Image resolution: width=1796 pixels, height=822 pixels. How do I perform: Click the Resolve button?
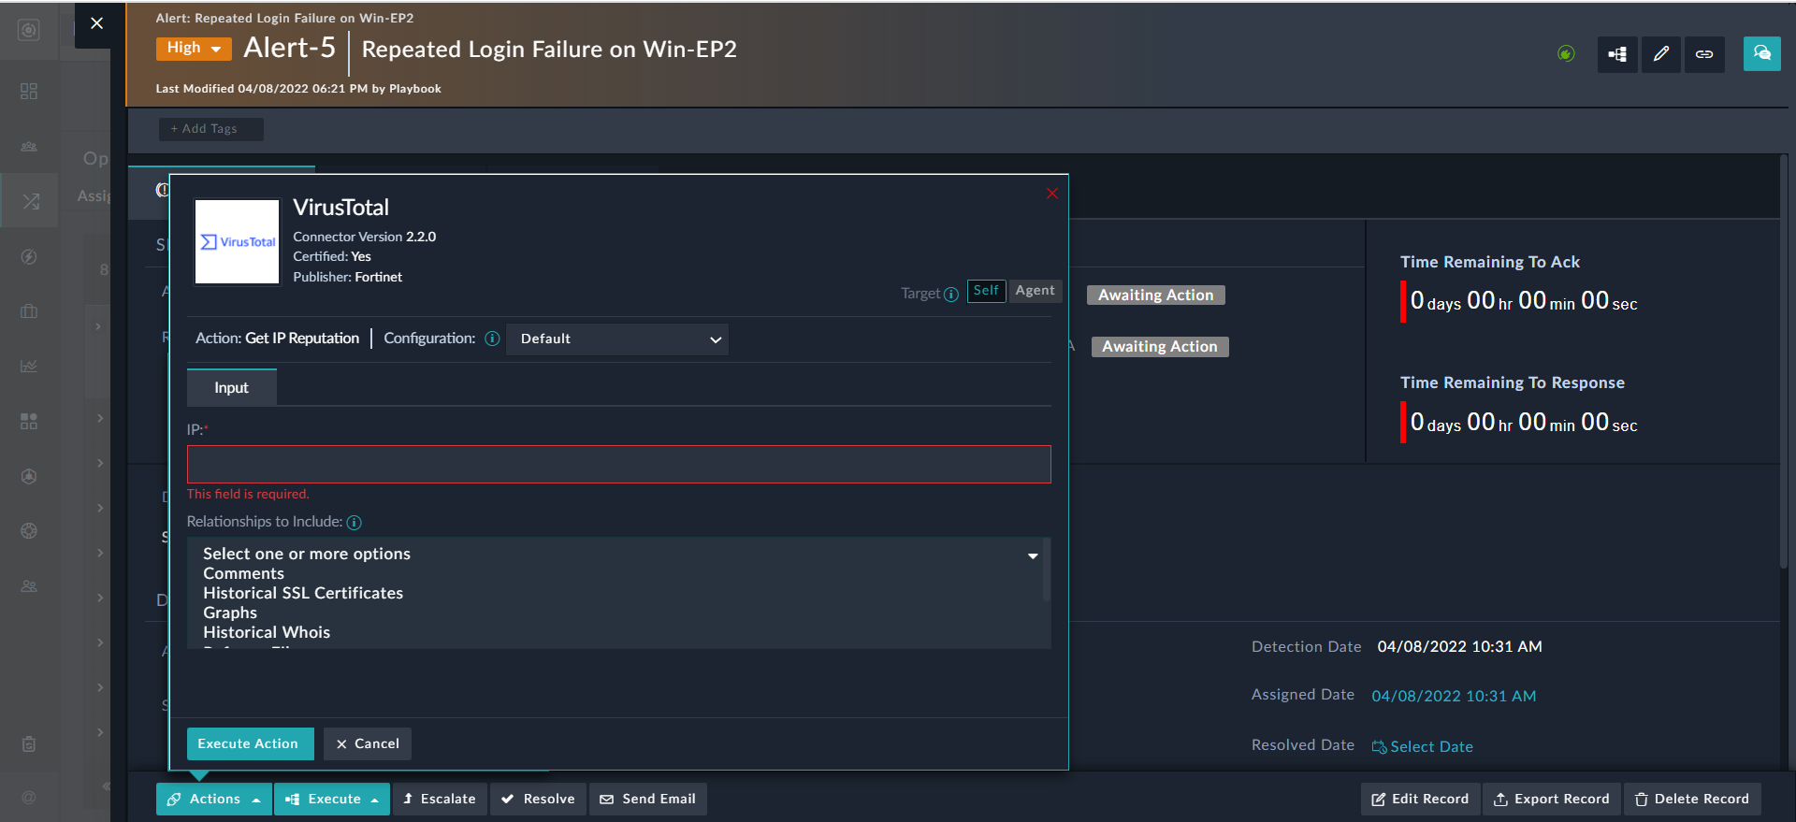pyautogui.click(x=539, y=799)
